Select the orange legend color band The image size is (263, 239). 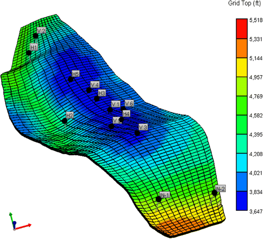[x=242, y=48]
